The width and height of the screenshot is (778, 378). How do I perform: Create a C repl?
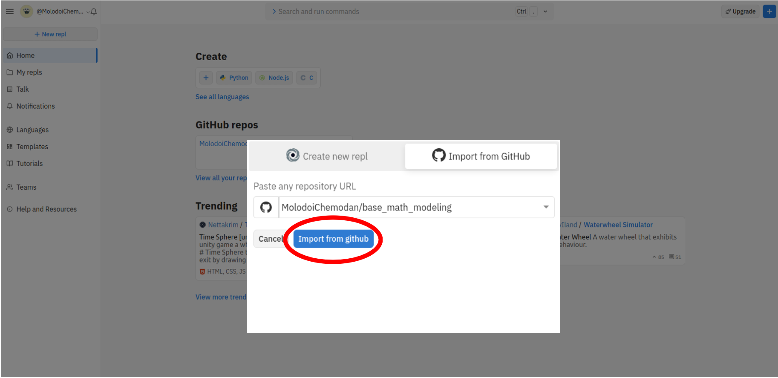[307, 78]
